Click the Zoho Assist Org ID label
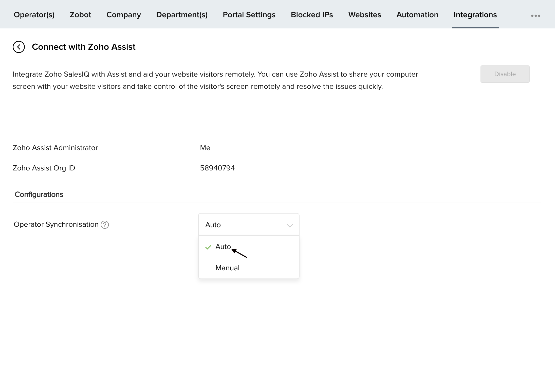The height and width of the screenshot is (385, 555). (44, 168)
